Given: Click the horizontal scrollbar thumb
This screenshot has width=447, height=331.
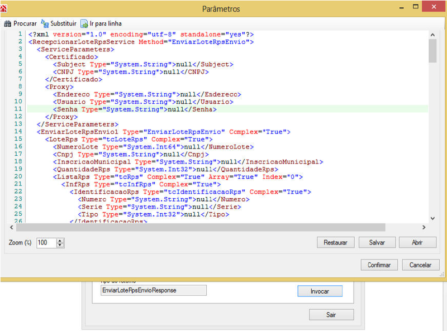Looking at the screenshot, I should click(x=201, y=227).
